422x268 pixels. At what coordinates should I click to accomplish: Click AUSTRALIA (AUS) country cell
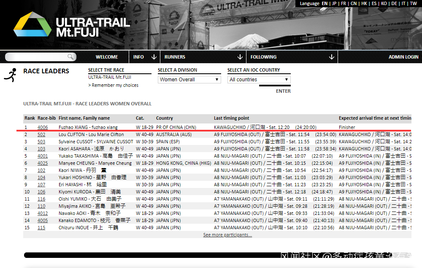click(174, 134)
